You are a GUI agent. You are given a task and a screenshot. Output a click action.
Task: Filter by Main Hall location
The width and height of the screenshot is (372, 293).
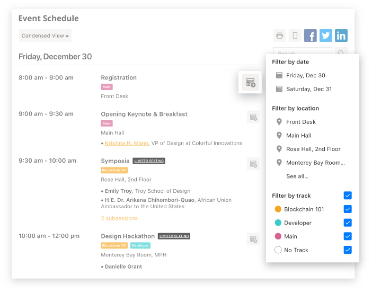click(298, 136)
